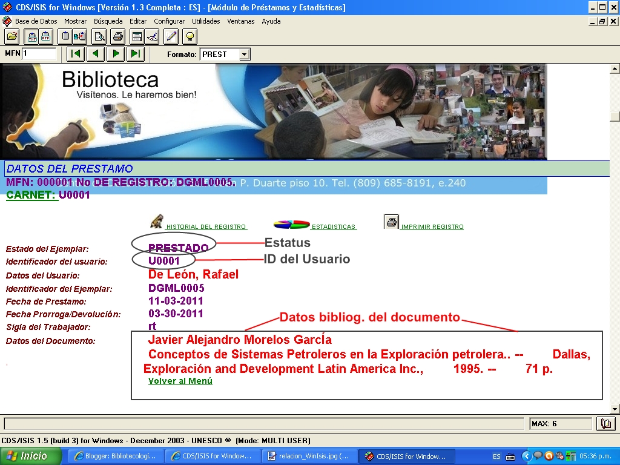Click the search magnifier toolbar icon
This screenshot has width=620, height=465.
click(x=99, y=36)
